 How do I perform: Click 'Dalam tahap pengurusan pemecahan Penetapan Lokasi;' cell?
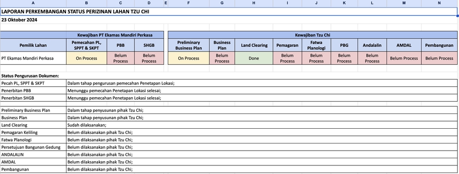coord(262,83)
